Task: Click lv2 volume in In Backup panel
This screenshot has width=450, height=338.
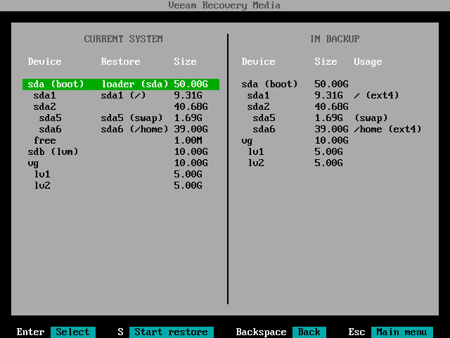Action: coord(256,163)
